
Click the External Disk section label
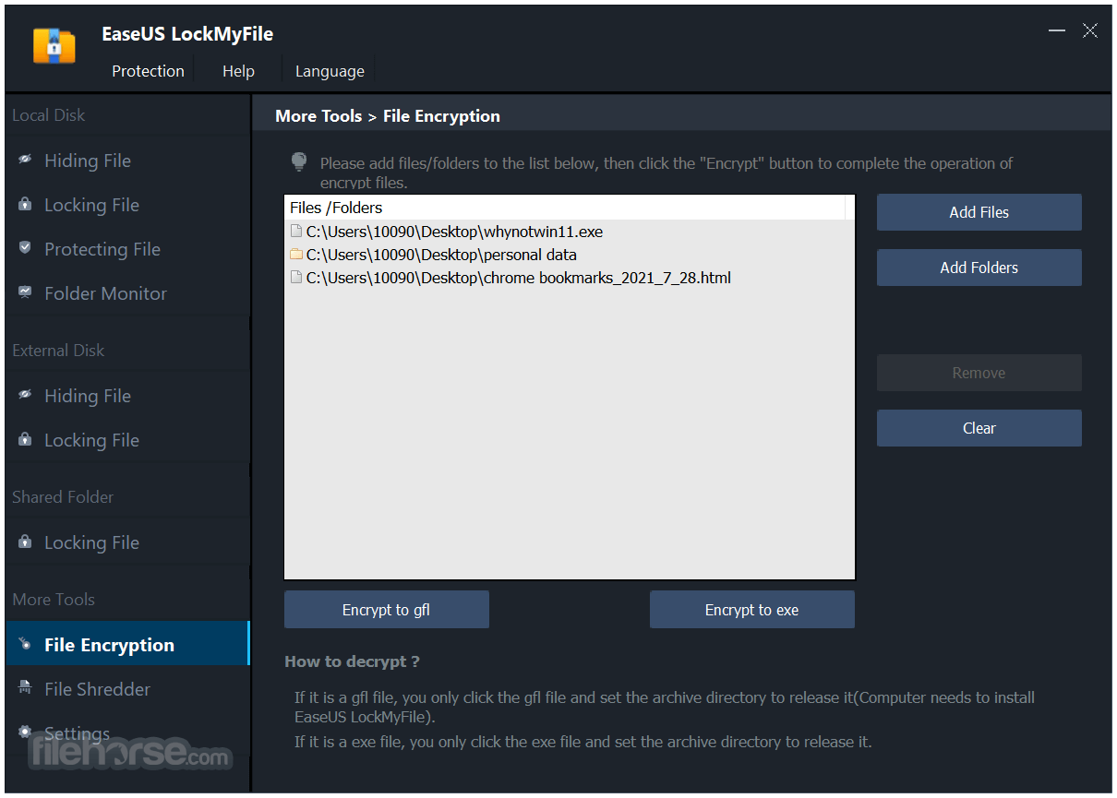[x=58, y=351]
